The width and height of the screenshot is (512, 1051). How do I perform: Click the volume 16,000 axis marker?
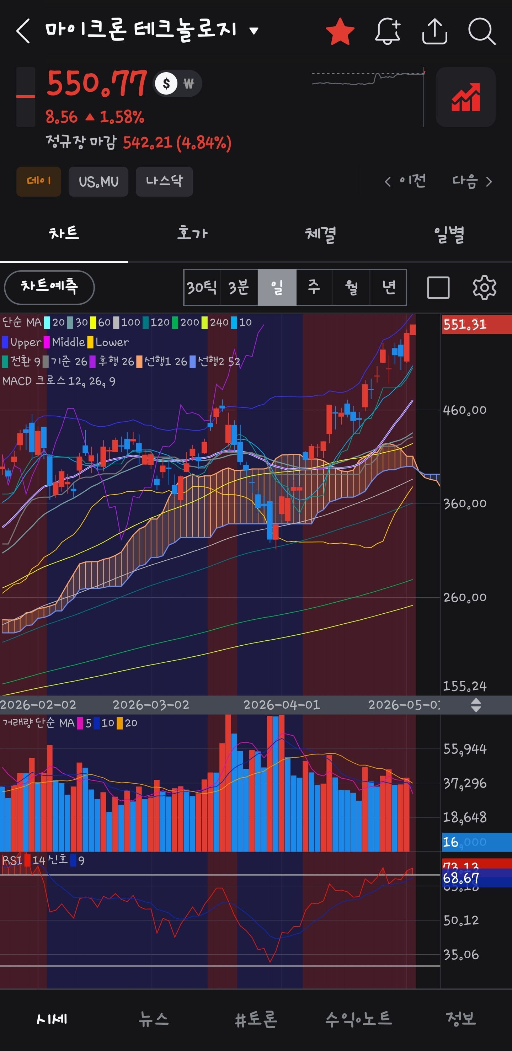[x=476, y=842]
